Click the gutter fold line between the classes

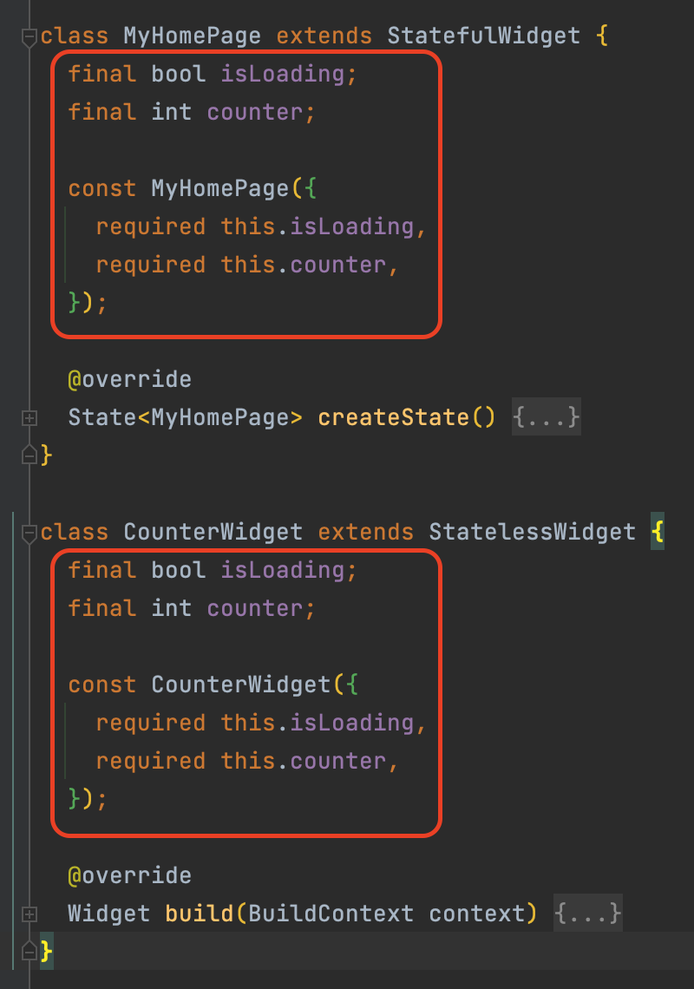point(31,491)
